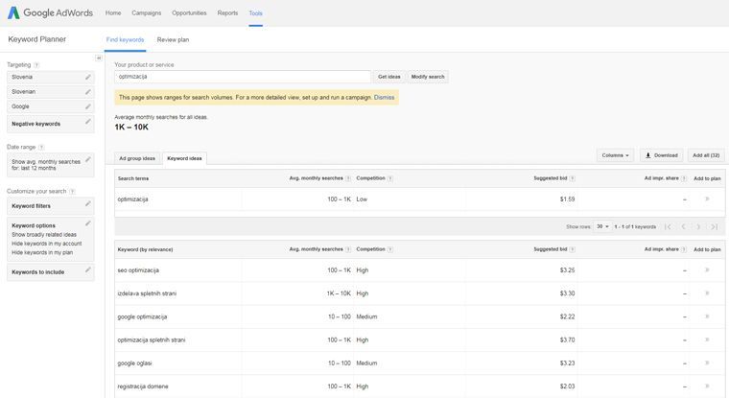Add optimizacija spletnih strani to plan
This screenshot has width=729, height=398.
707,339
